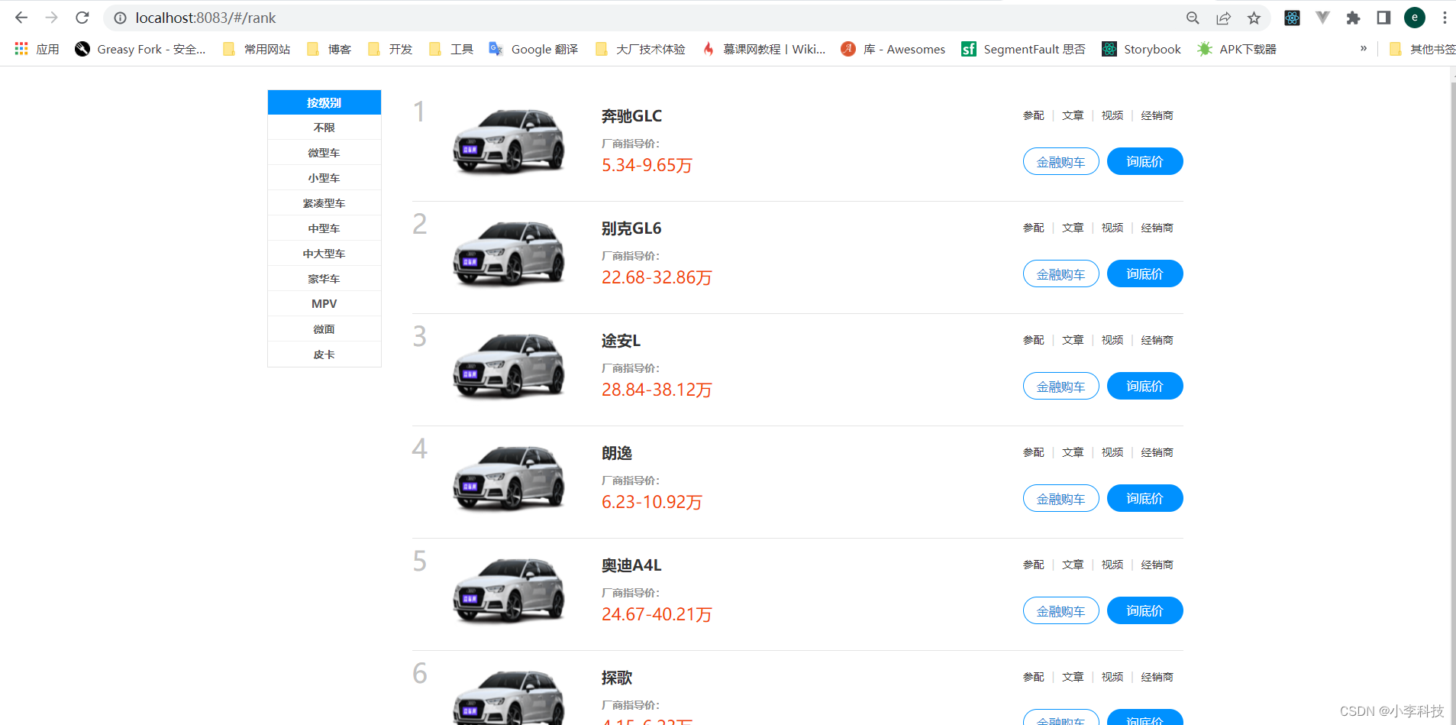Viewport: 1456px width, 725px height.
Task: Open the 工具 bookmark folder
Action: point(451,49)
